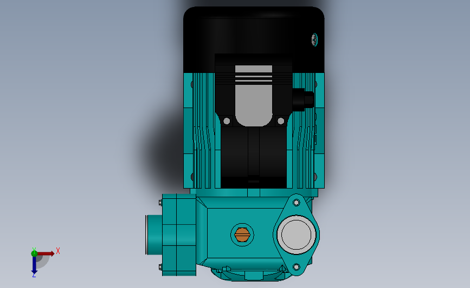Select the left grey screw hole below the nameplate

pos(227,121)
